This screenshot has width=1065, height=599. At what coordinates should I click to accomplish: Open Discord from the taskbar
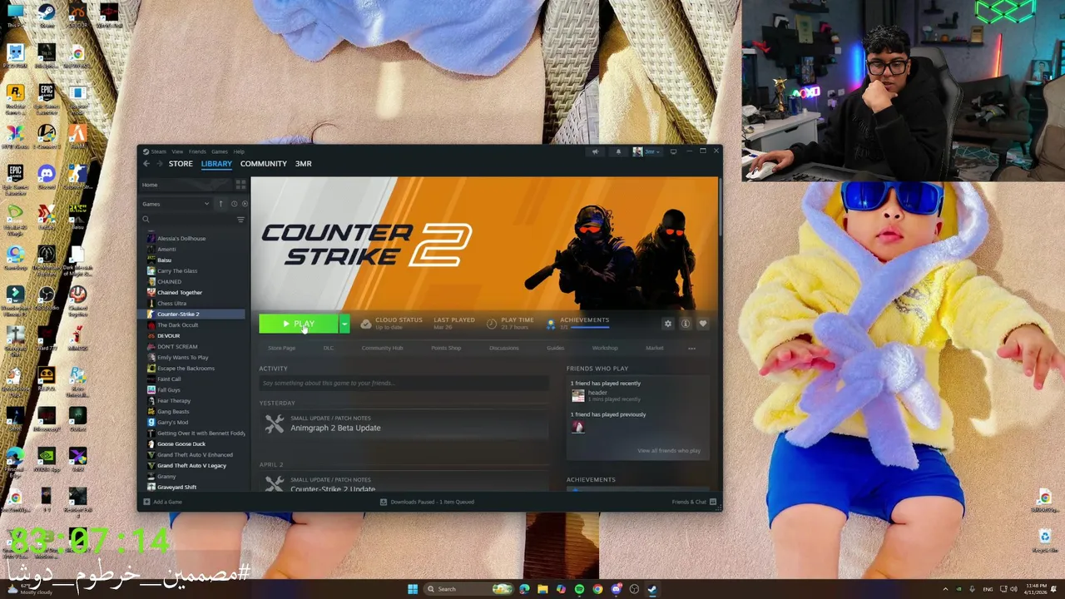pos(616,589)
